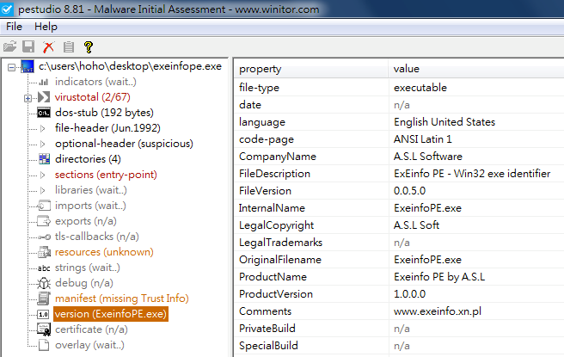Click the Save floppy disk toolbar icon
Screen dimensions: 564x357
tap(28, 46)
